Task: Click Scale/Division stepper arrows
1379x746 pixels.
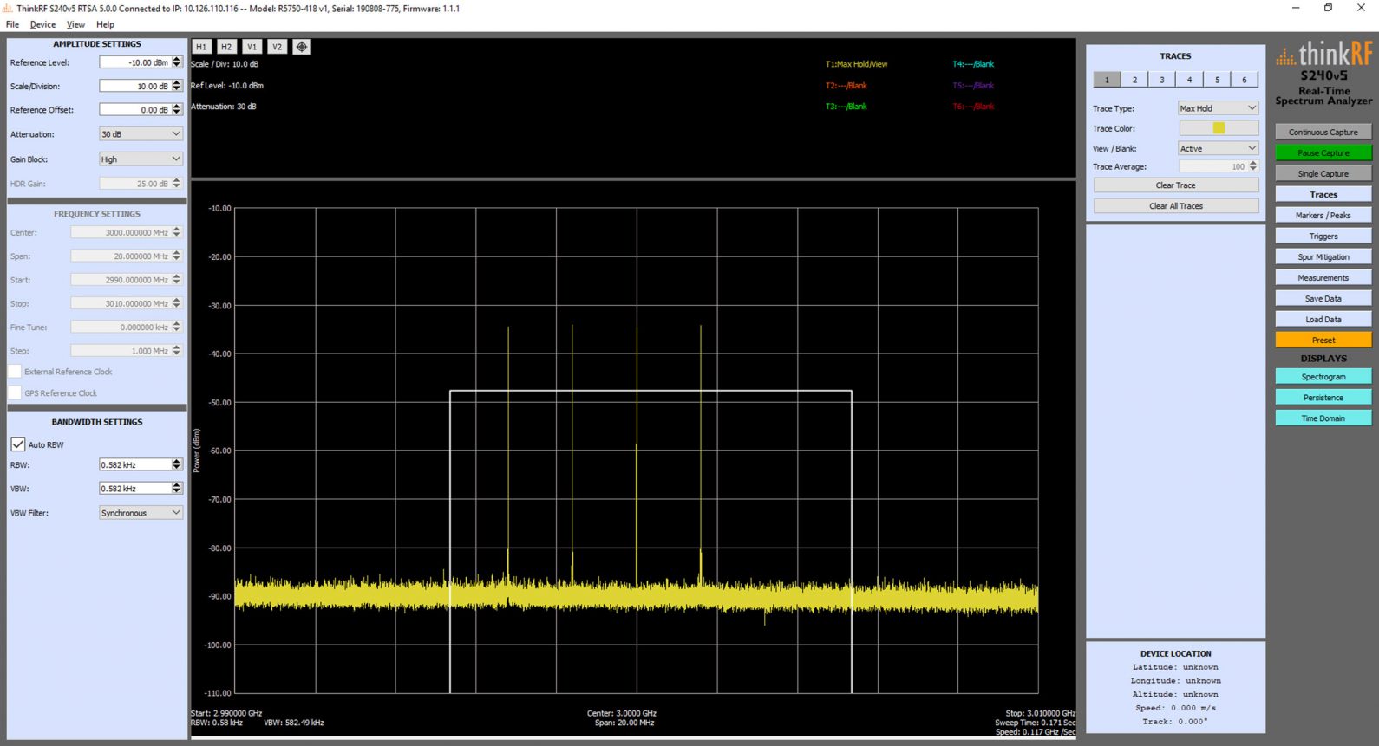Action: pos(177,86)
